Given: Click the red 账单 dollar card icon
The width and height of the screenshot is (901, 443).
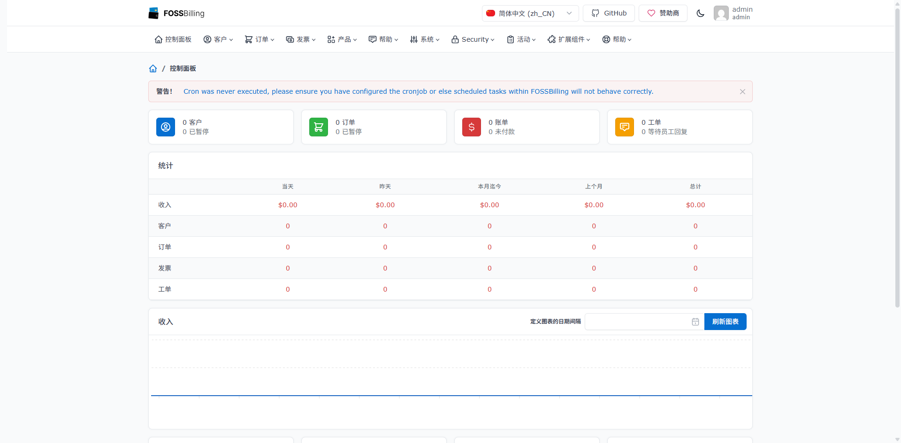Looking at the screenshot, I should (x=472, y=127).
